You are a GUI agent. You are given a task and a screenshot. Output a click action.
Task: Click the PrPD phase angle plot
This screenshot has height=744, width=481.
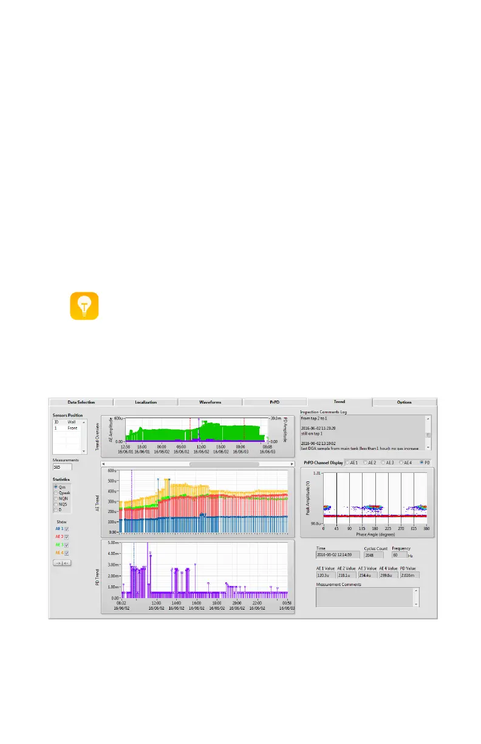click(x=375, y=498)
